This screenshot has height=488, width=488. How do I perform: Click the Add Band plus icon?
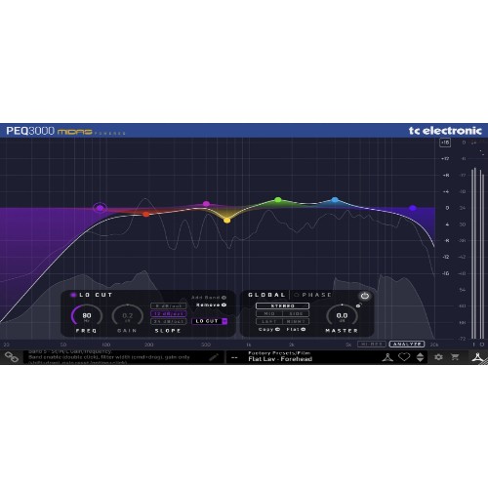click(x=224, y=298)
